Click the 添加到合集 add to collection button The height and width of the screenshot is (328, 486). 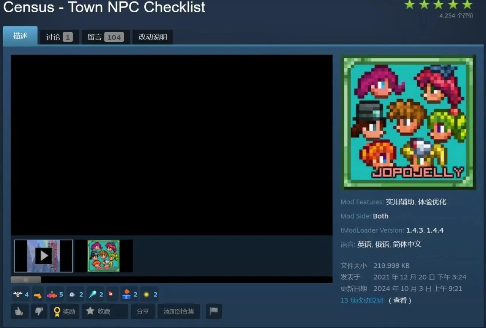(x=178, y=311)
